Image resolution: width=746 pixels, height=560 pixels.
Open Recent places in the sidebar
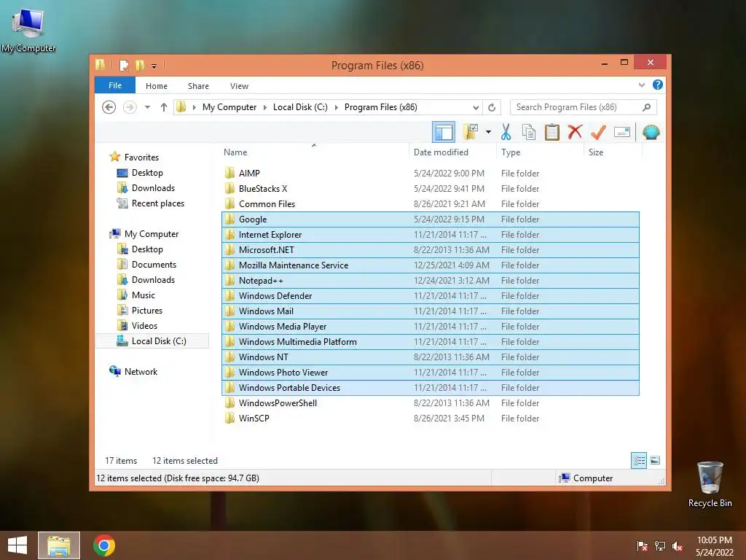tap(157, 203)
